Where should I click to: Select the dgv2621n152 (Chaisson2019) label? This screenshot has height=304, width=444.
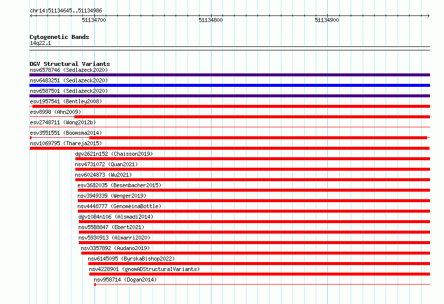click(x=114, y=154)
